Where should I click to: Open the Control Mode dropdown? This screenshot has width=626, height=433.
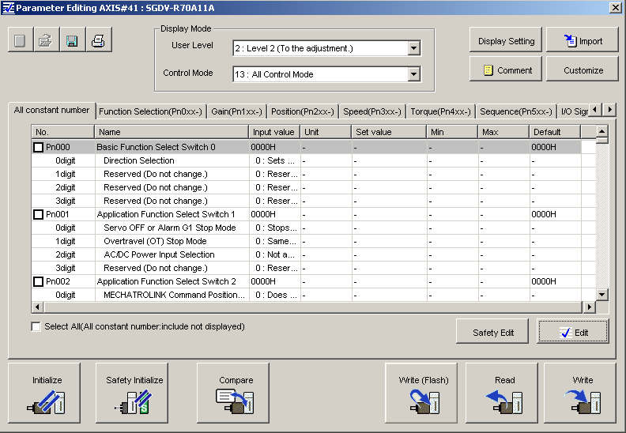tap(414, 74)
